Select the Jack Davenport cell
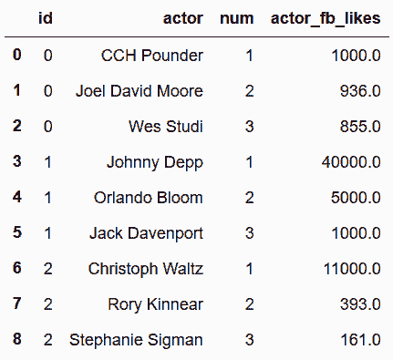Image resolution: width=393 pixels, height=360 pixels. pos(146,233)
